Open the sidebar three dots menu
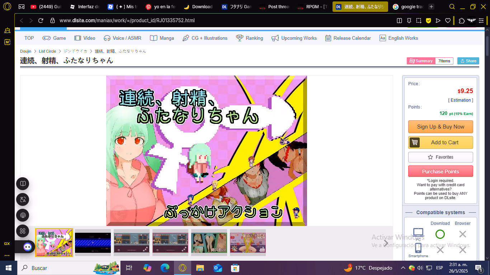This screenshot has height=275, width=490. coord(7,255)
